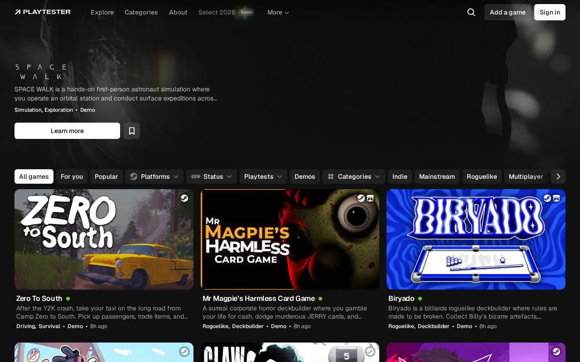Open the Biryado title link
Screen dimensions: 580x362
click(401, 299)
